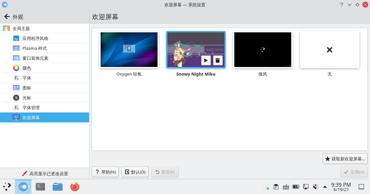
Task: Select the Plasma 样式 entry
Action: pyautogui.click(x=34, y=48)
